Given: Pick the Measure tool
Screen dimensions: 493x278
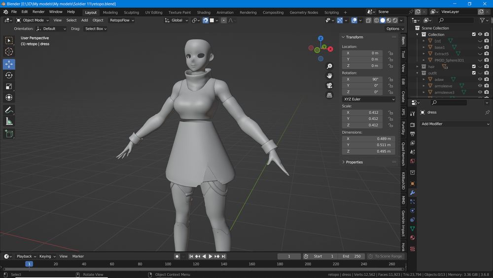Looking at the screenshot, I should point(9,121).
